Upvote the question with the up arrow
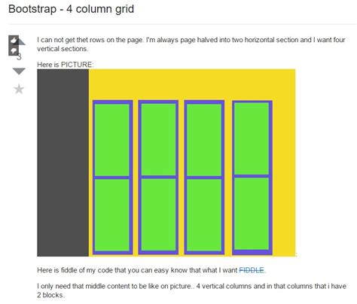Image resolution: width=357 pixels, height=304 pixels. (22, 41)
